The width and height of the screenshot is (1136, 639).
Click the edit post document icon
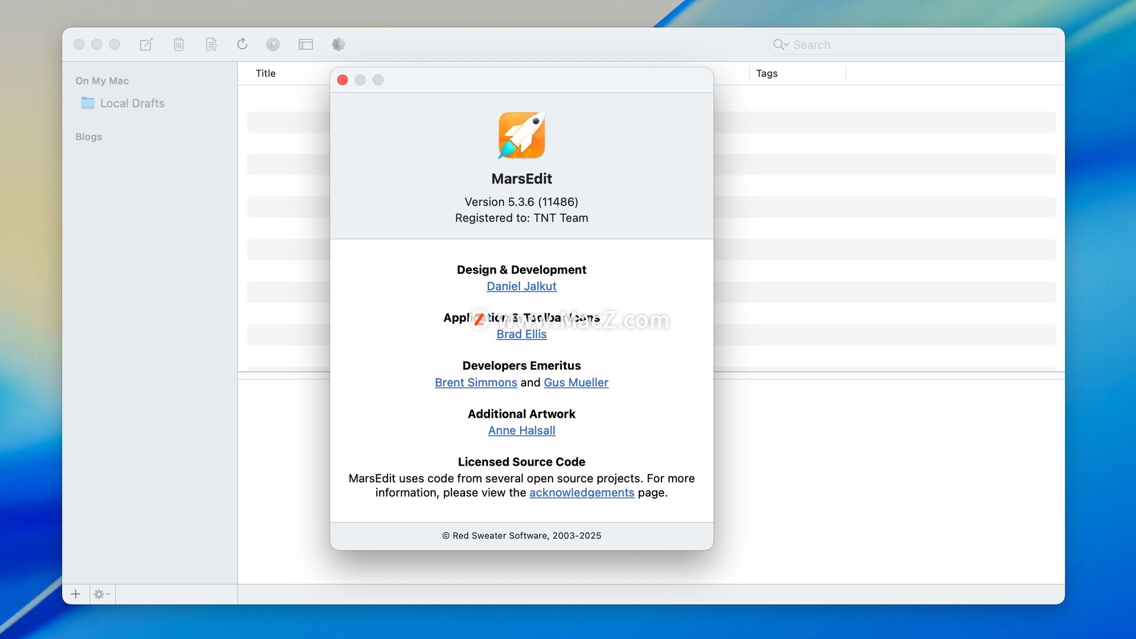click(x=211, y=44)
